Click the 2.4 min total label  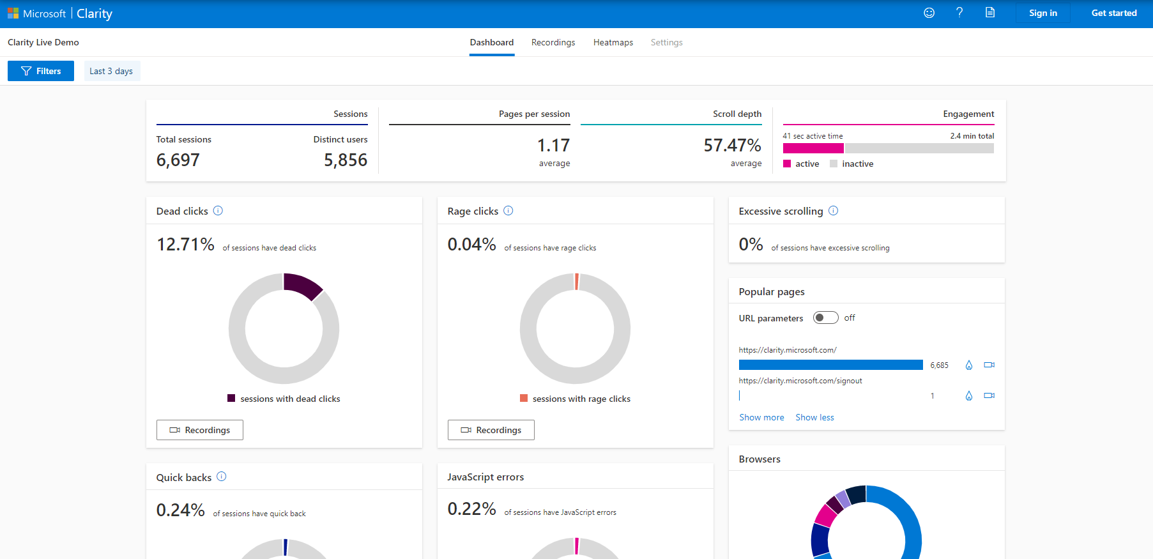(972, 136)
